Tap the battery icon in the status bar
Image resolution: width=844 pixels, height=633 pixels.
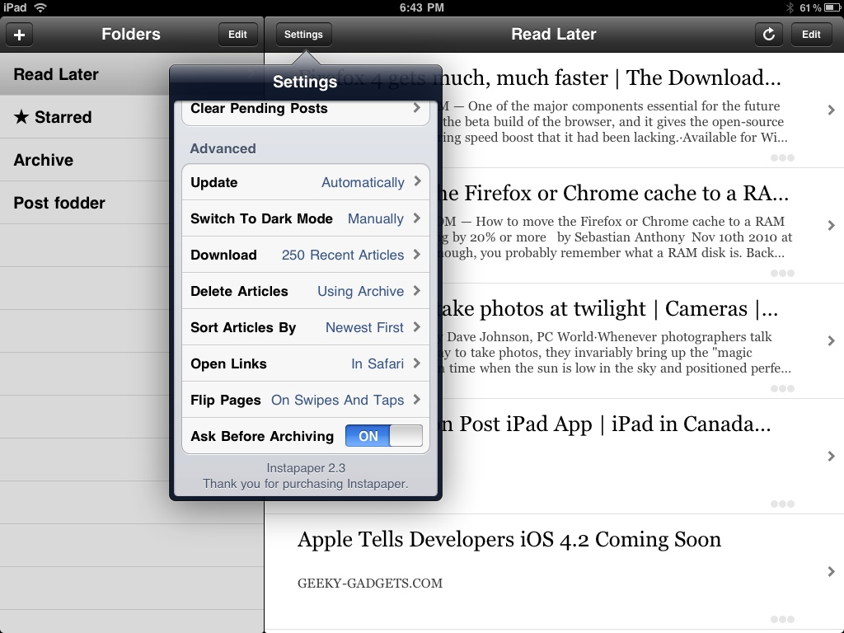(x=832, y=7)
